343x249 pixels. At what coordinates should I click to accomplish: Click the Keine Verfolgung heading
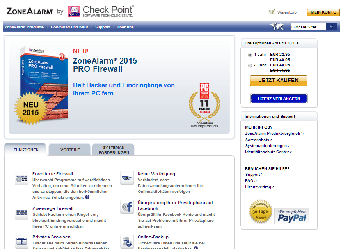(156, 174)
